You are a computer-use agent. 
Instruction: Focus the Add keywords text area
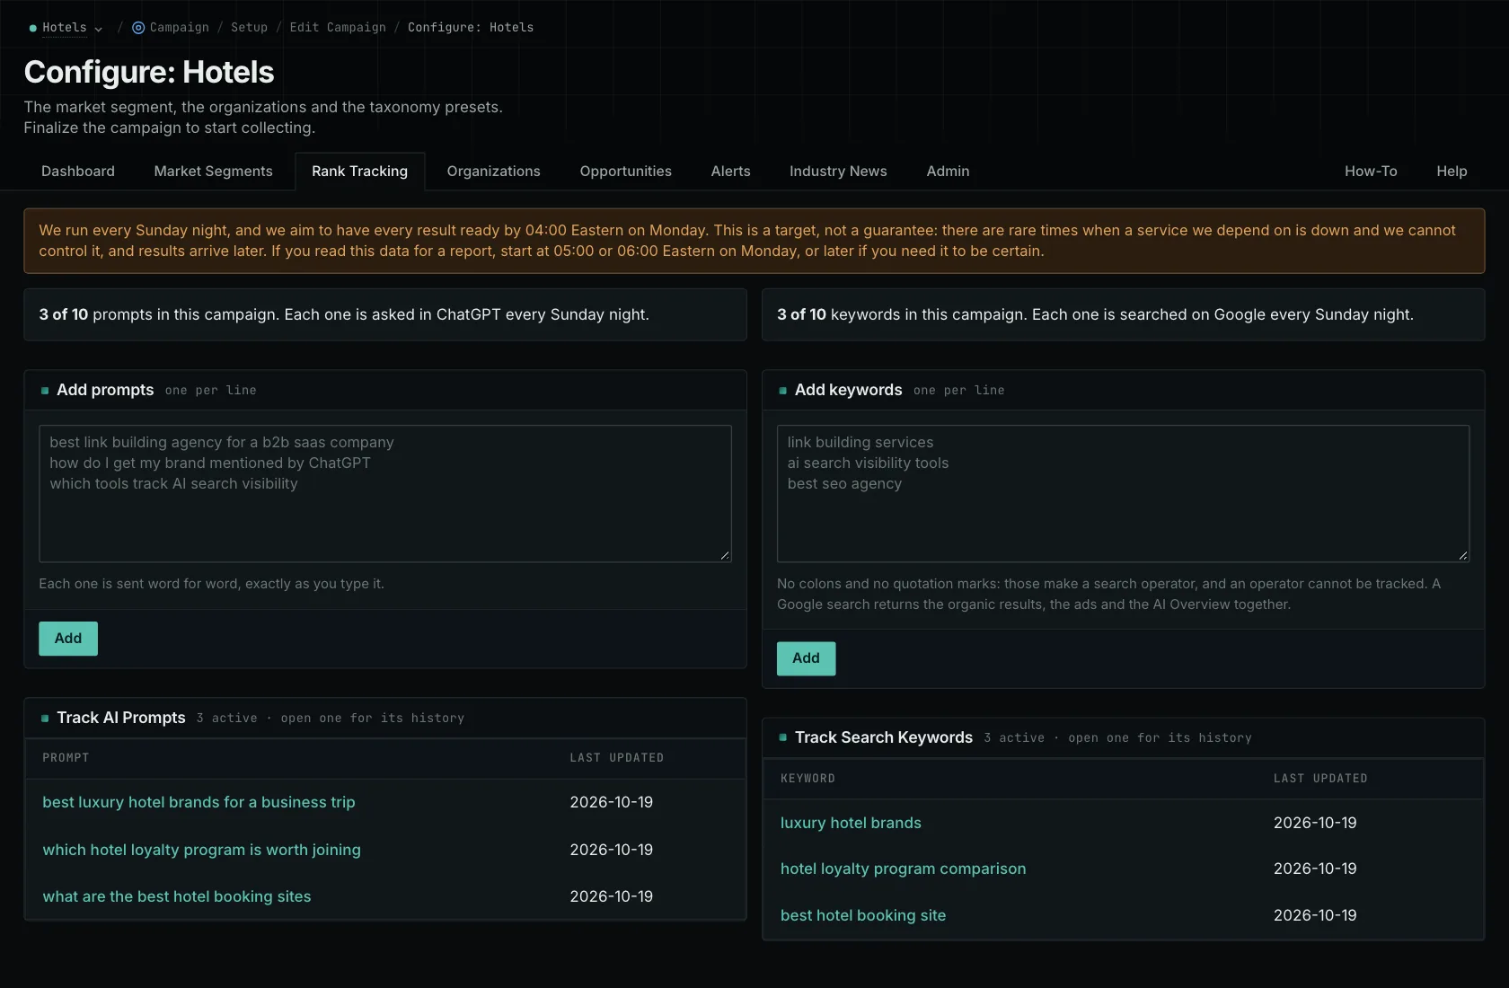1123,494
